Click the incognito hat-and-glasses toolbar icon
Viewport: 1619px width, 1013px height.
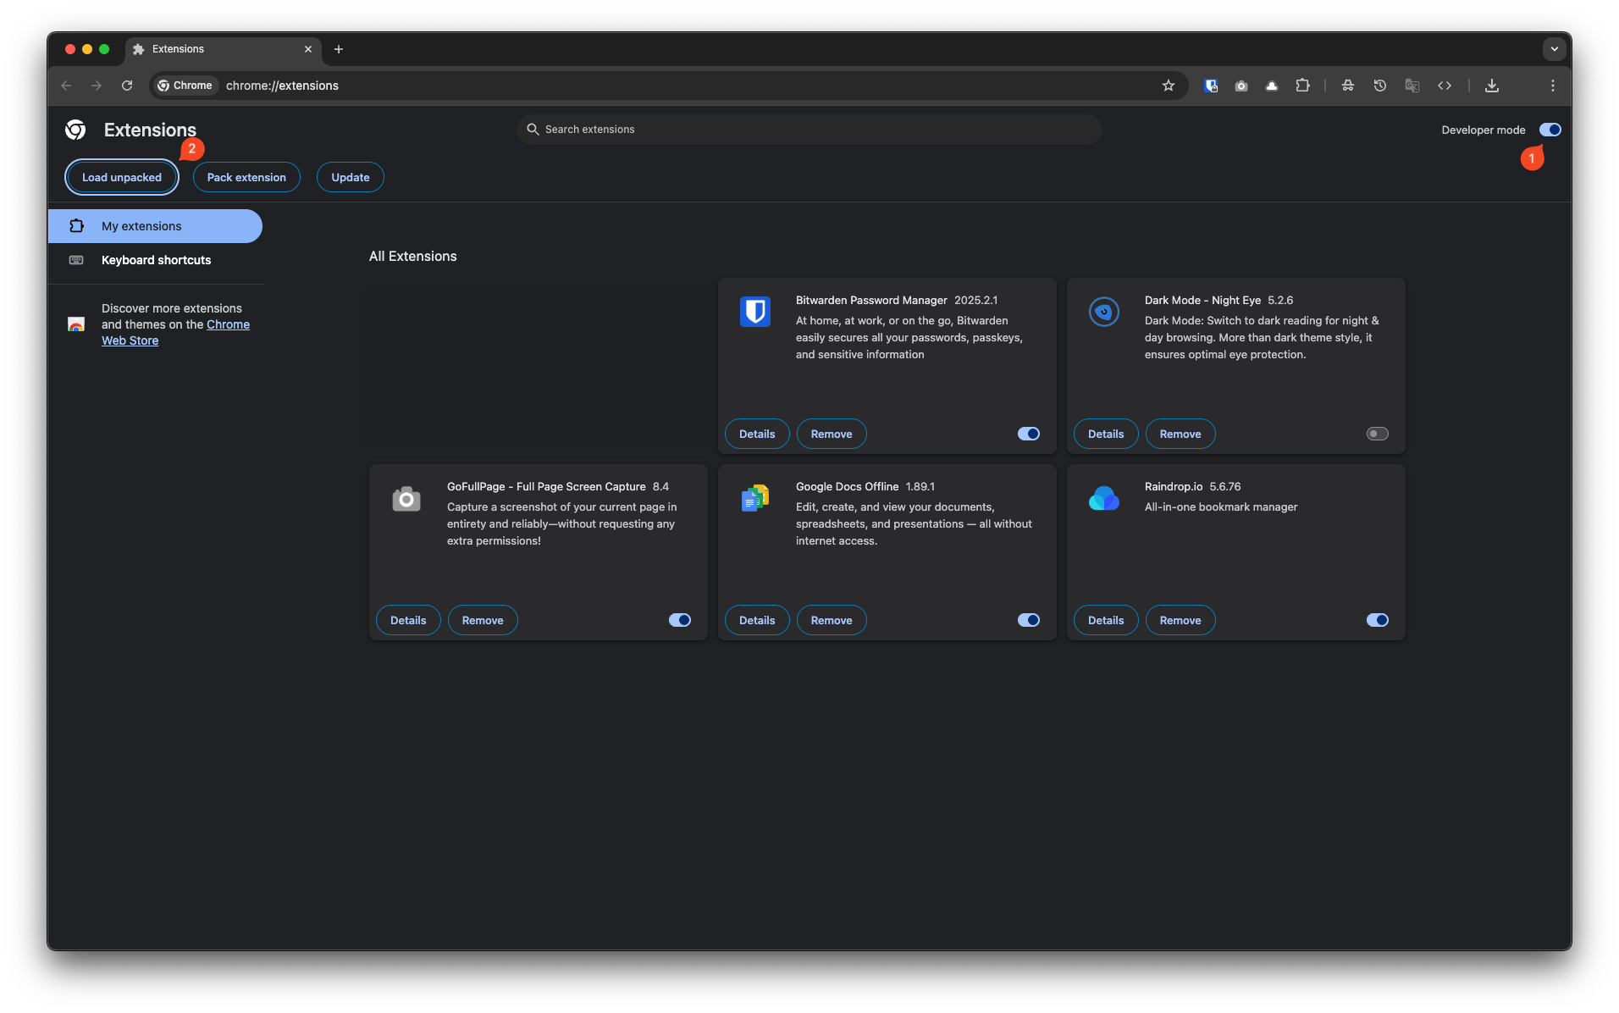pos(1348,86)
